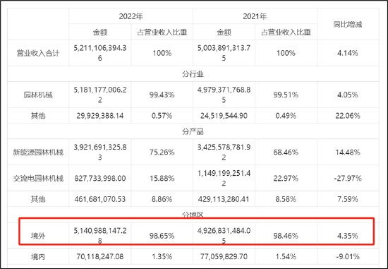Select the 70,118,247.08 amount cell
The image size is (388, 269).
coord(100,256)
